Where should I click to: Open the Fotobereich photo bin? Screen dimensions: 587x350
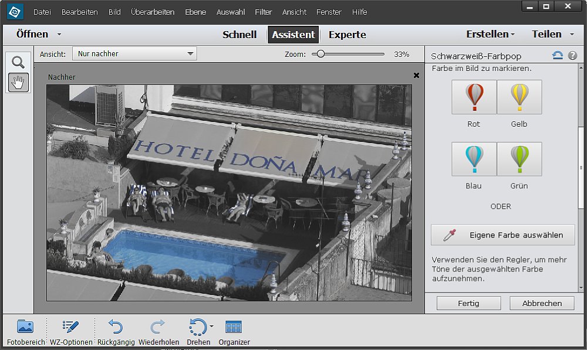coord(25,332)
